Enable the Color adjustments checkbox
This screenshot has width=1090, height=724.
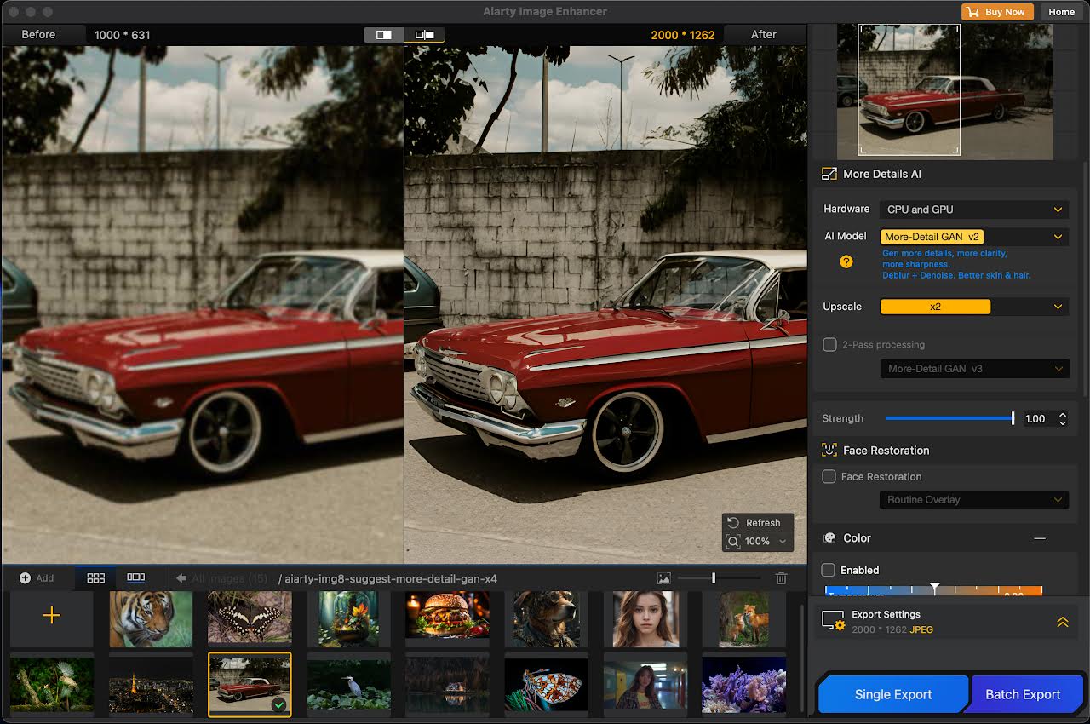(829, 570)
